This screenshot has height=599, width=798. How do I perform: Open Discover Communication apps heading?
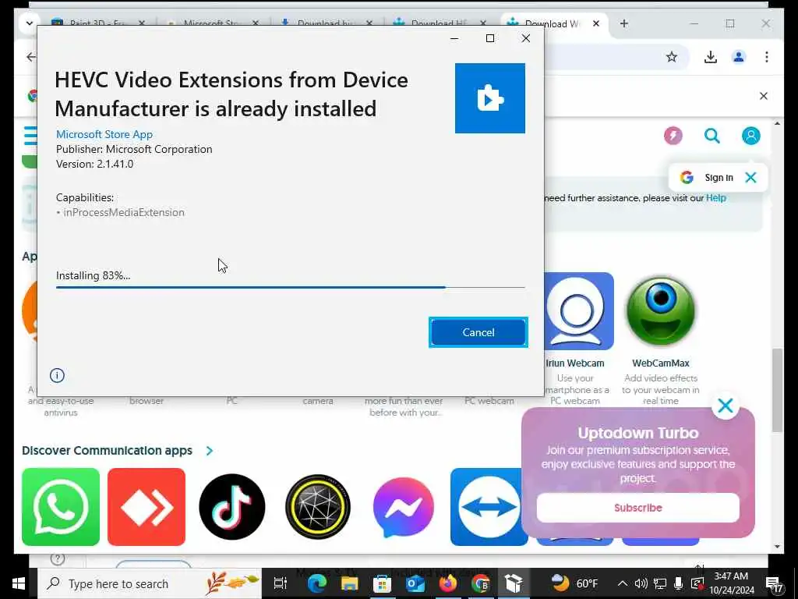[x=107, y=451]
